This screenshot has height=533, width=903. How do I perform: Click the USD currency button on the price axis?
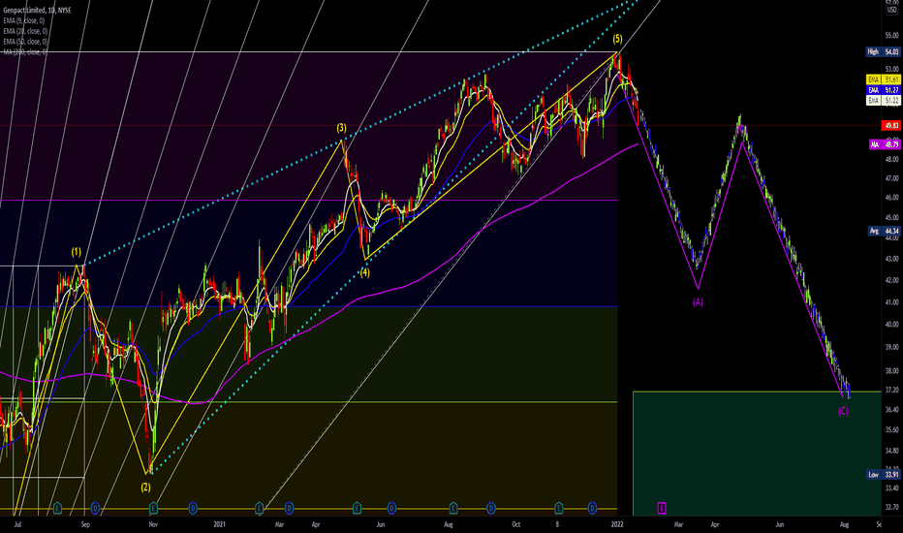pos(891,10)
